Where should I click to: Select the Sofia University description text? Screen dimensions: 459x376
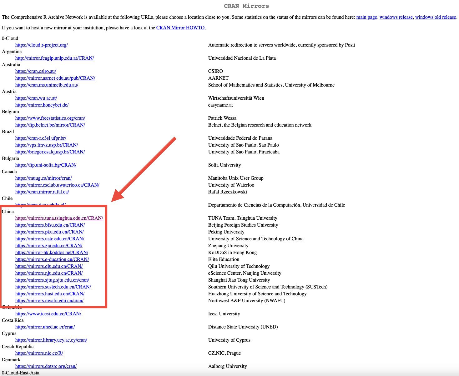coord(224,165)
